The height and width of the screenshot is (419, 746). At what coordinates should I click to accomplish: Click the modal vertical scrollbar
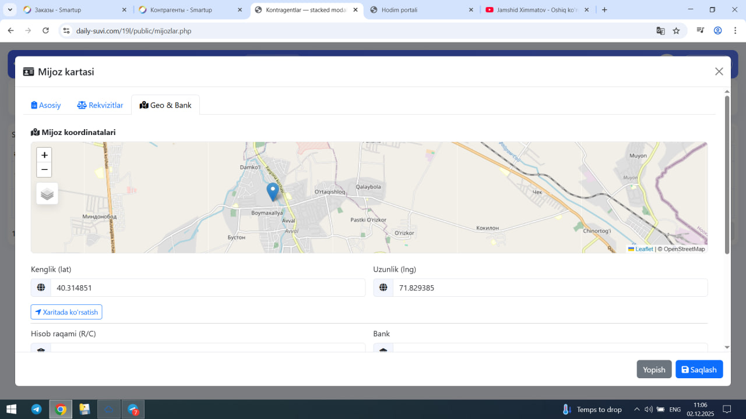(727, 175)
